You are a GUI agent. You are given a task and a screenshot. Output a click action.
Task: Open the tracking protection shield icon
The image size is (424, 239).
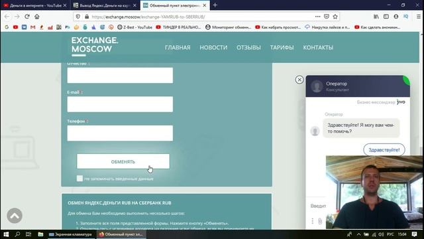[x=78, y=17]
